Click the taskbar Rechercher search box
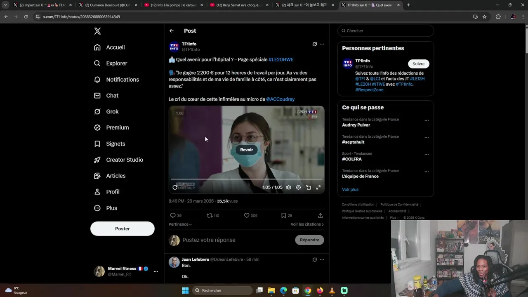 pos(222,290)
